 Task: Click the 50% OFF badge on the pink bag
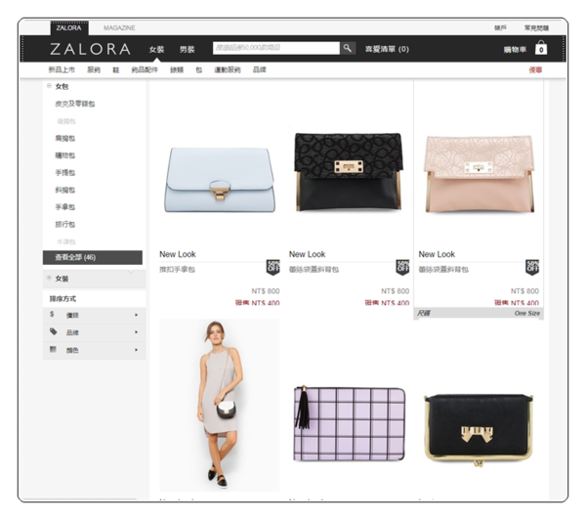point(532,267)
